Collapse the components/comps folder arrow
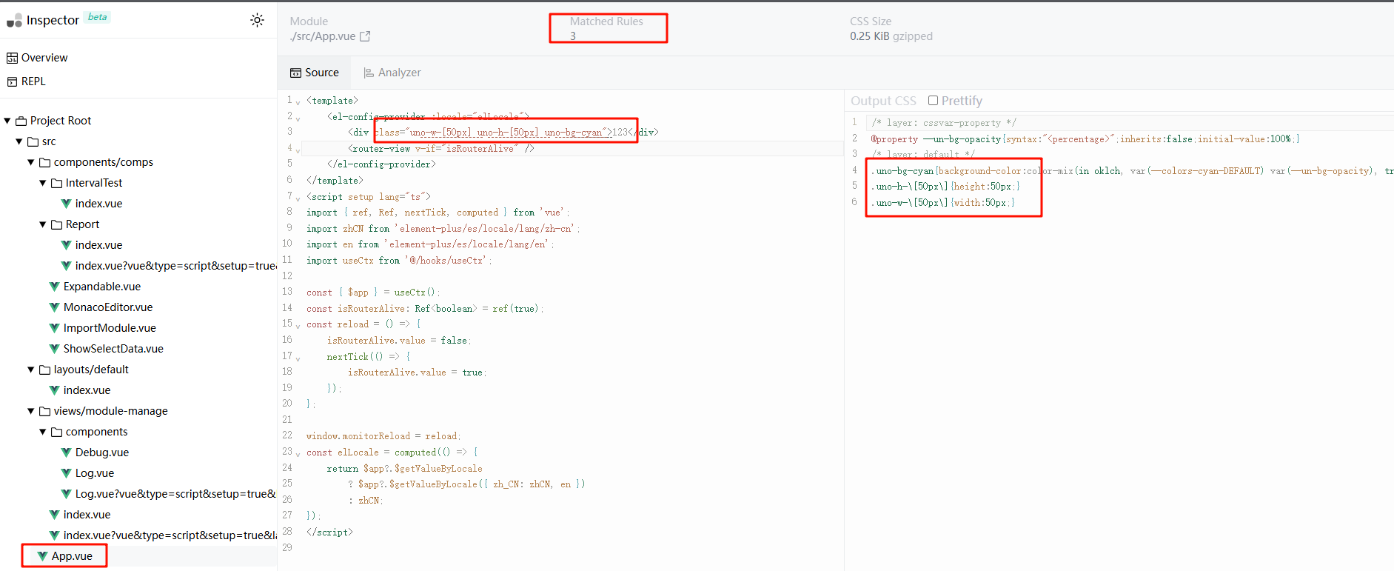The width and height of the screenshot is (1394, 571). [31, 162]
